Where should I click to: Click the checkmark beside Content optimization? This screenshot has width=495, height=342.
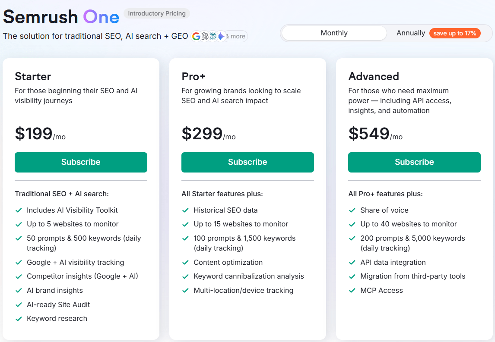185,262
